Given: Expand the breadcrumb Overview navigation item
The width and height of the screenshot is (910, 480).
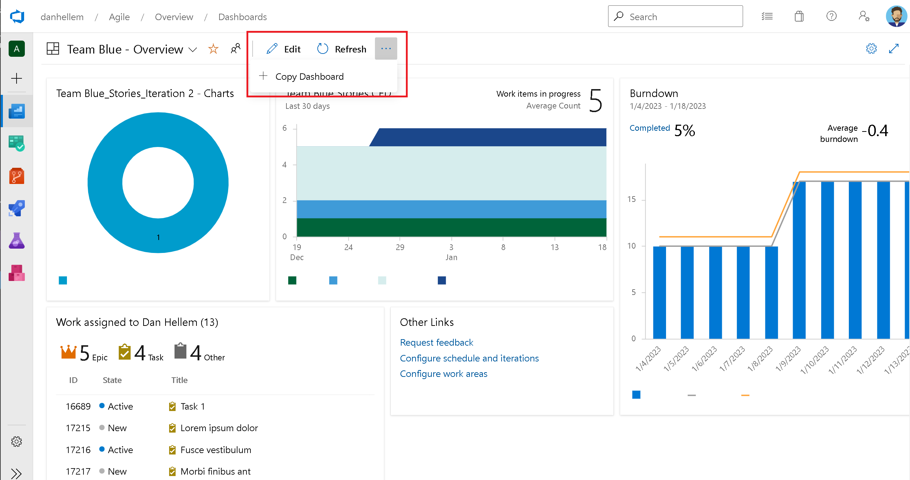Looking at the screenshot, I should coord(174,16).
